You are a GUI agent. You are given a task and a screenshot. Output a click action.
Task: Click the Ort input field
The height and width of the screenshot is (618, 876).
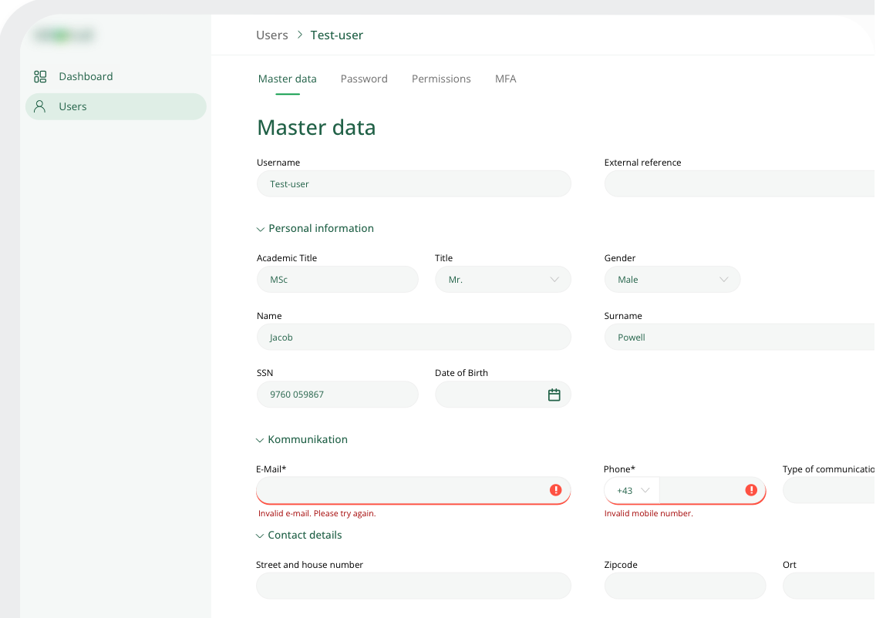[828, 586]
